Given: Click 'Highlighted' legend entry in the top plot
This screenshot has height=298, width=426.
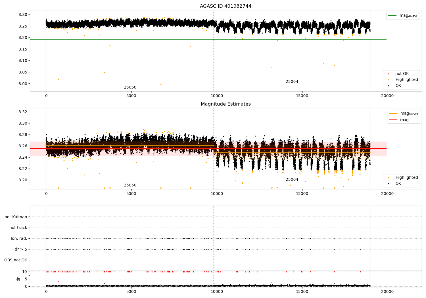Looking at the screenshot, I should point(407,80).
